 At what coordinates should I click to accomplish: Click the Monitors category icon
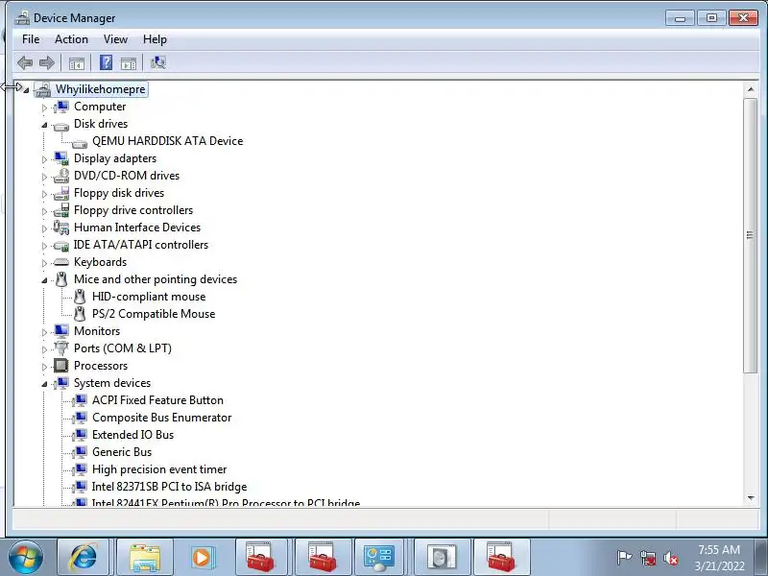[61, 331]
